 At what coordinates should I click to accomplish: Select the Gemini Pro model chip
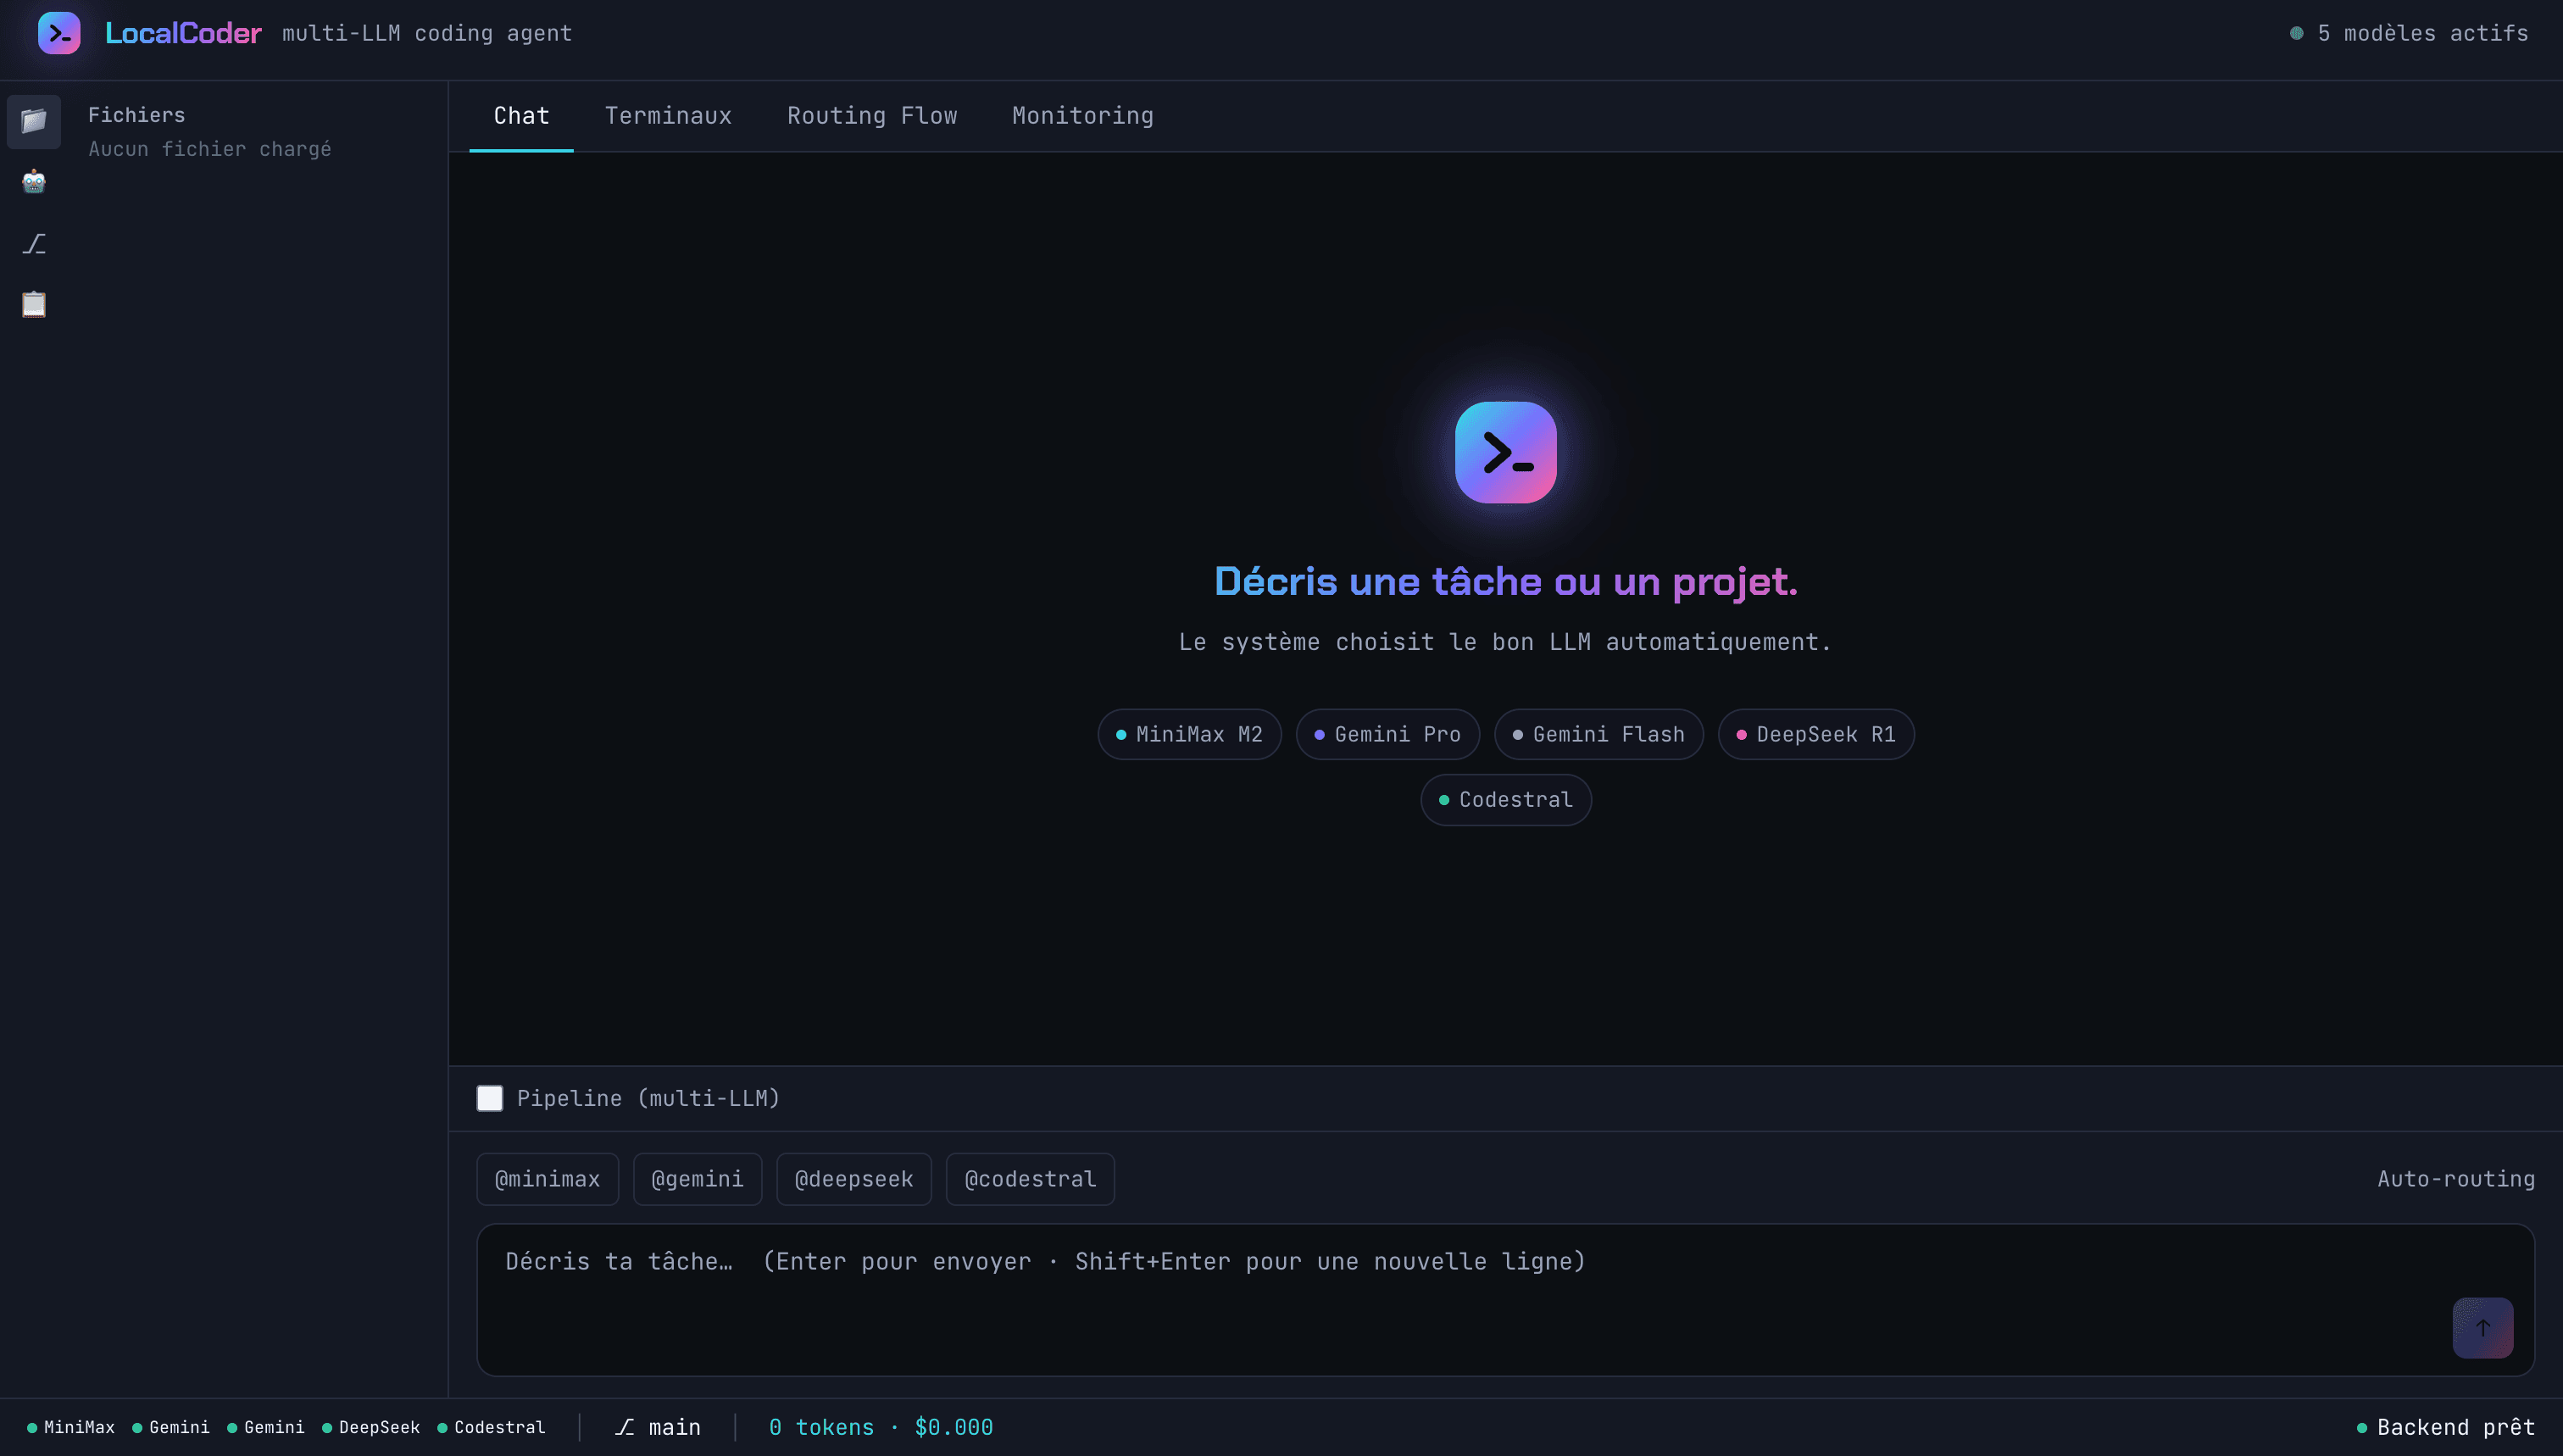tap(1387, 734)
